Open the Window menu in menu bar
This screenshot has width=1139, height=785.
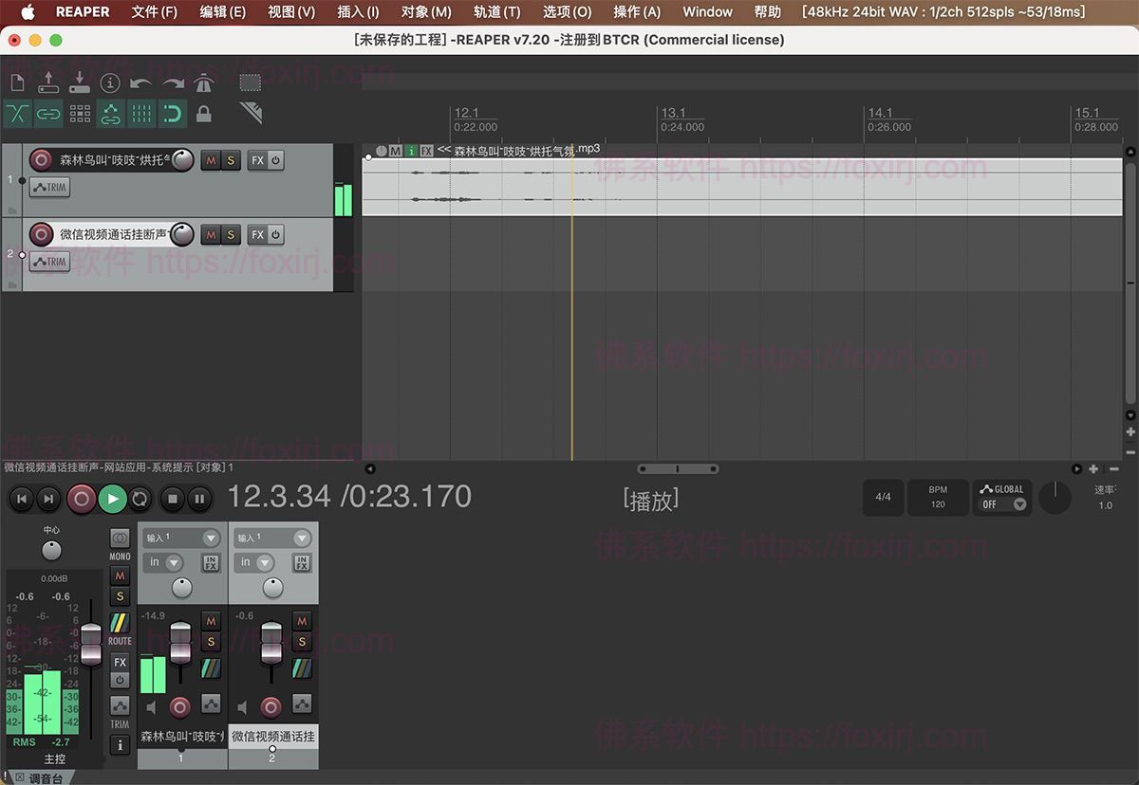tap(707, 12)
